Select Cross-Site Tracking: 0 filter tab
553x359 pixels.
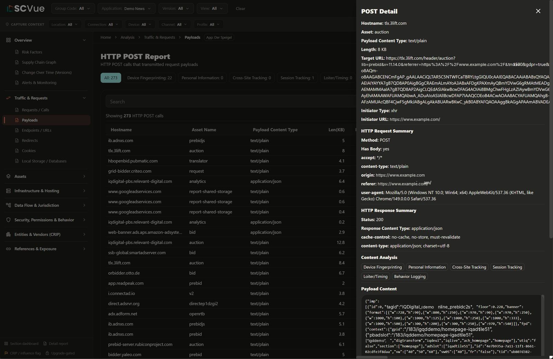pos(252,78)
